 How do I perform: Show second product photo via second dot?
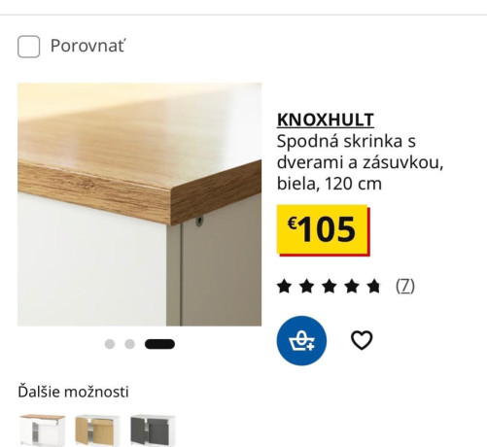(130, 344)
